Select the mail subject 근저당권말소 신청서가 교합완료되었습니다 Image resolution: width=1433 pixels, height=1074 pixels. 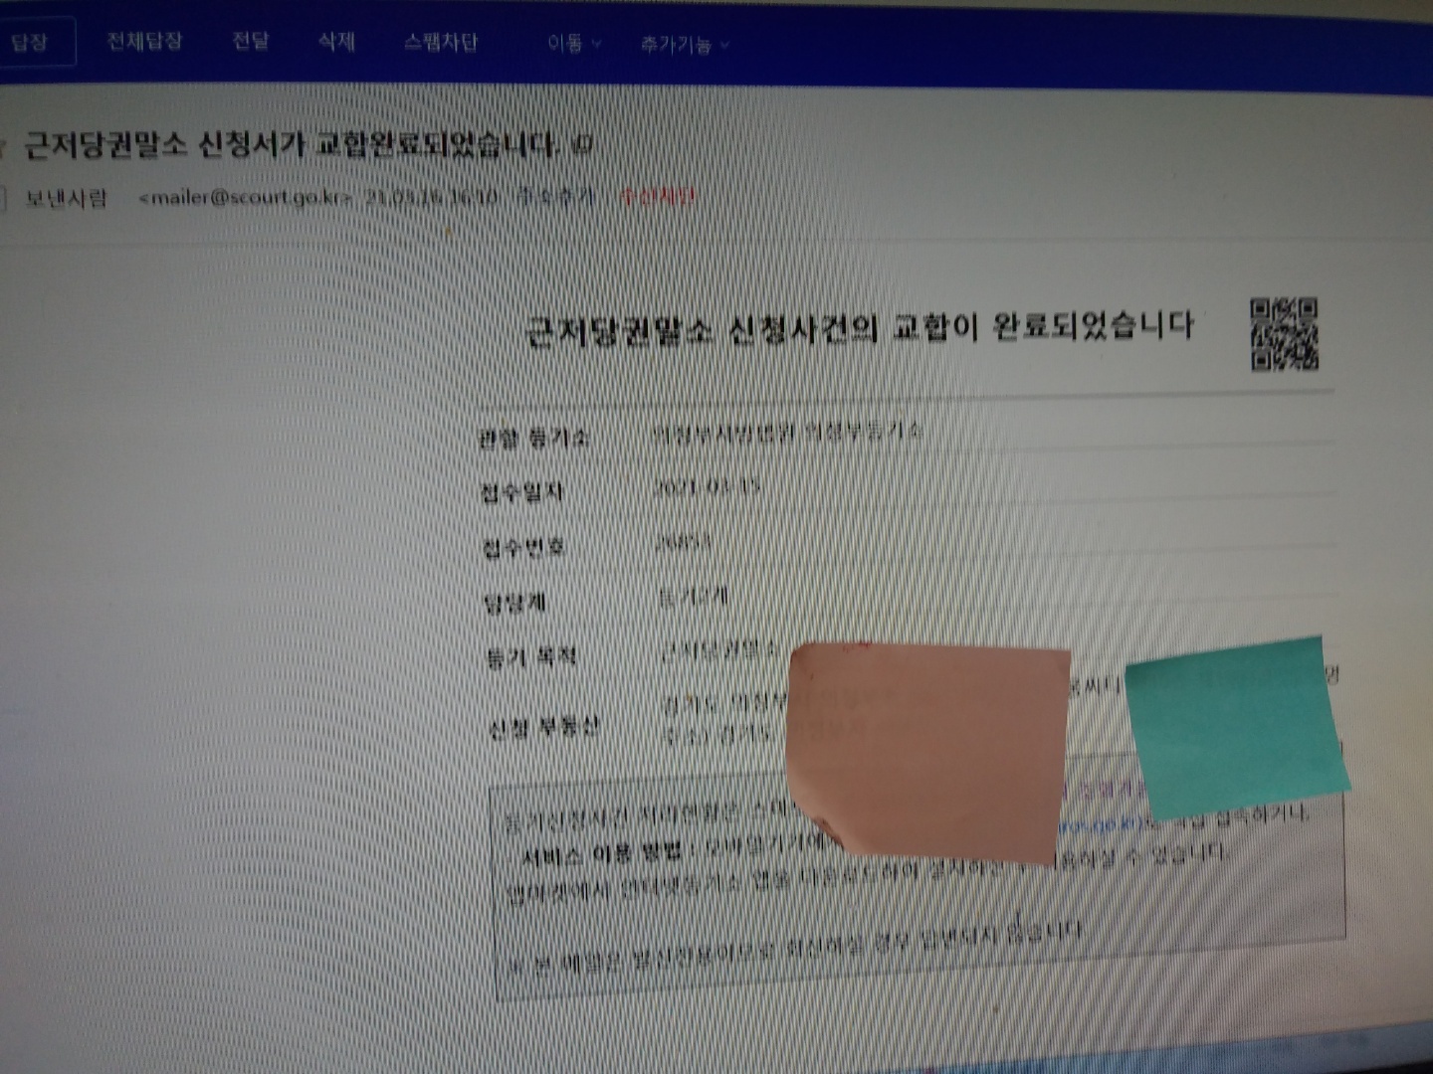tap(291, 145)
